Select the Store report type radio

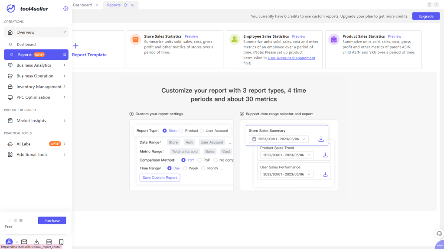[x=164, y=131]
